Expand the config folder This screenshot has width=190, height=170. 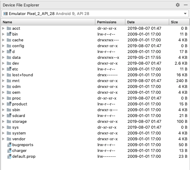3,46
